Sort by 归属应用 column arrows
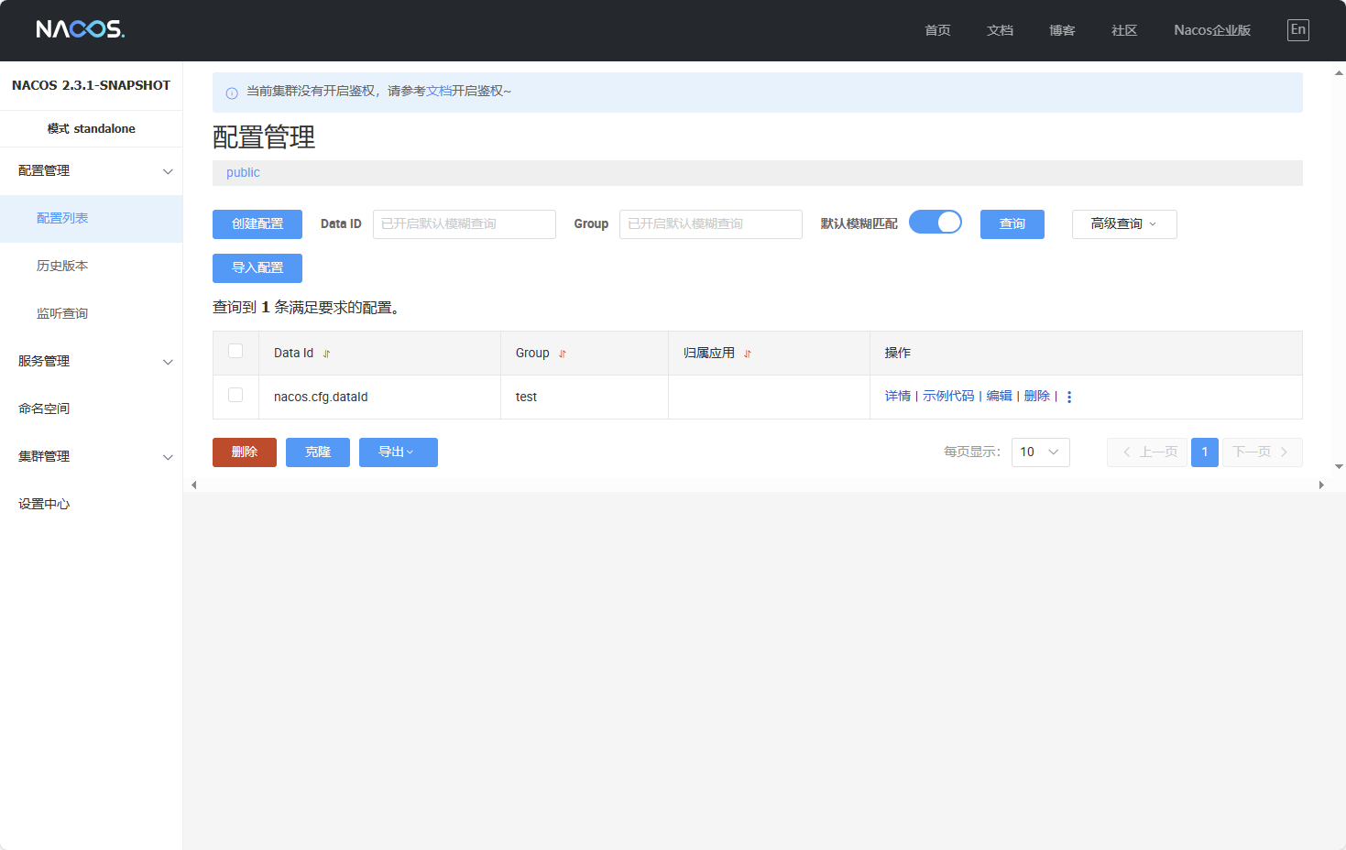1346x850 pixels. point(748,354)
